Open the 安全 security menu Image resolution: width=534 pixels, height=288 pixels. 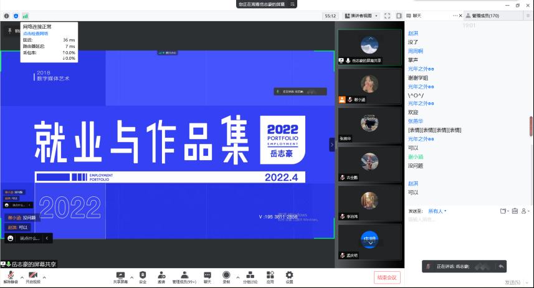pos(143,276)
